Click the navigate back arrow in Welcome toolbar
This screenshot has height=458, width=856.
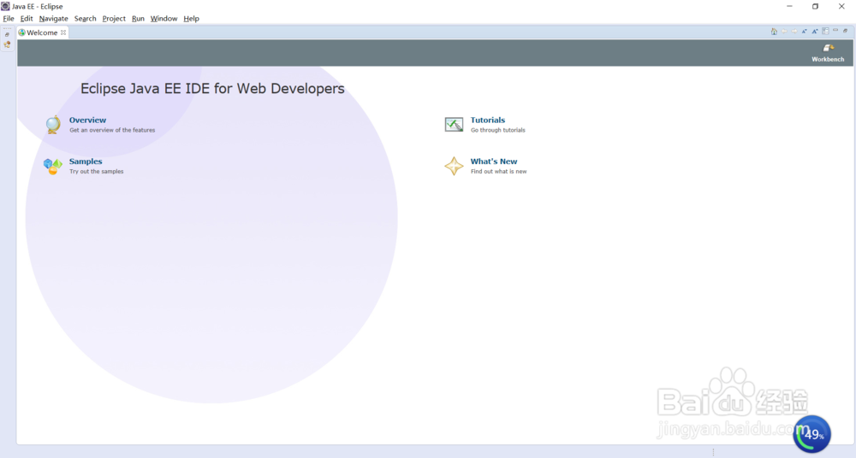(784, 32)
